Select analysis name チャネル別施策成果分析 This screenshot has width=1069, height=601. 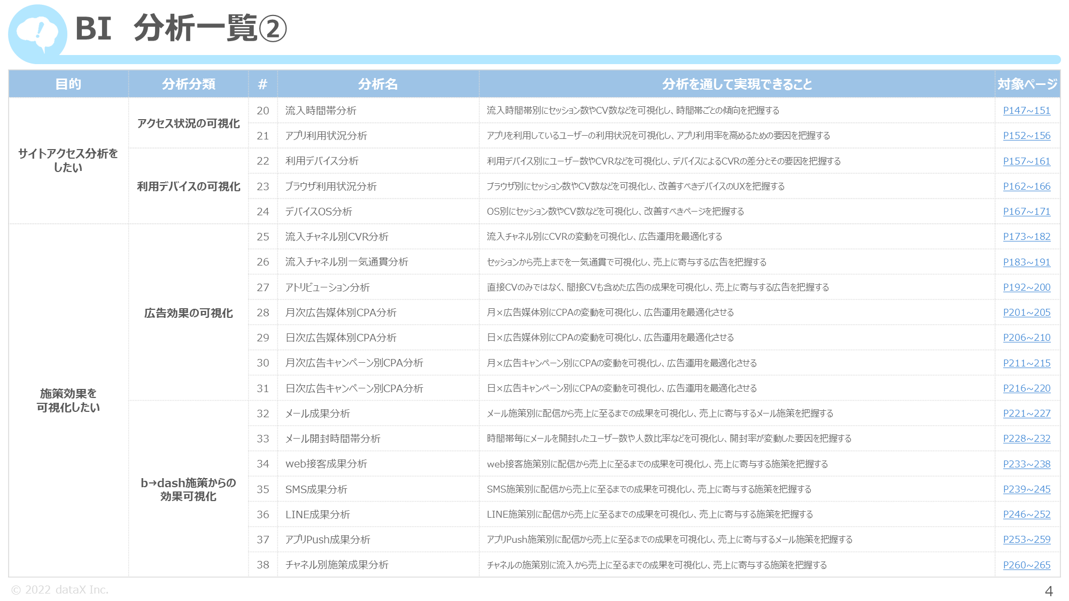pyautogui.click(x=337, y=565)
